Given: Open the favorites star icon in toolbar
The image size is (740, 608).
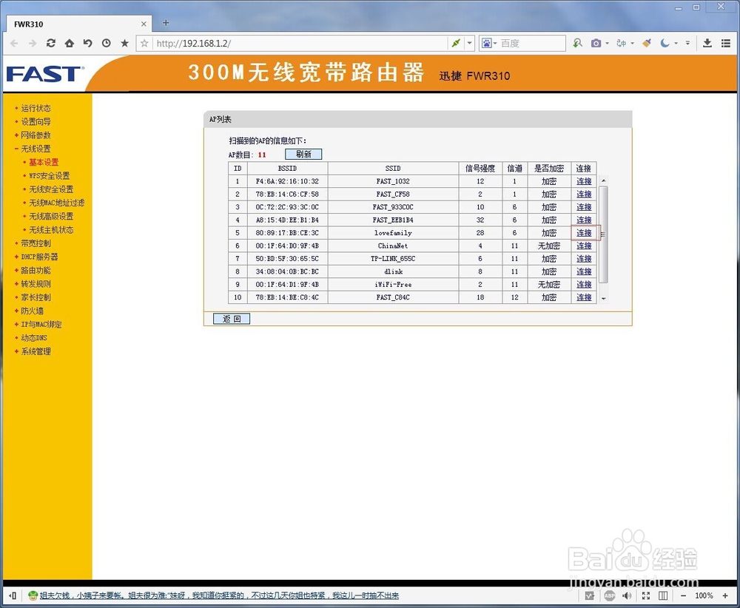Looking at the screenshot, I should (124, 44).
